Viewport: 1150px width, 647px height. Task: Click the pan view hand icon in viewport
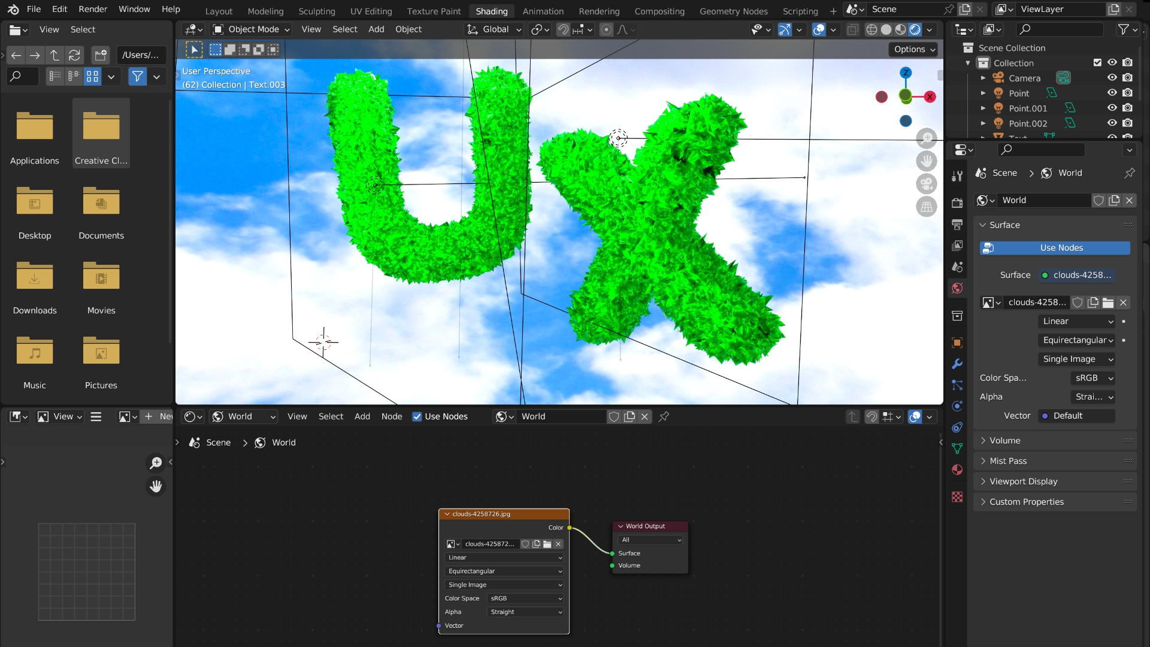[x=926, y=161]
